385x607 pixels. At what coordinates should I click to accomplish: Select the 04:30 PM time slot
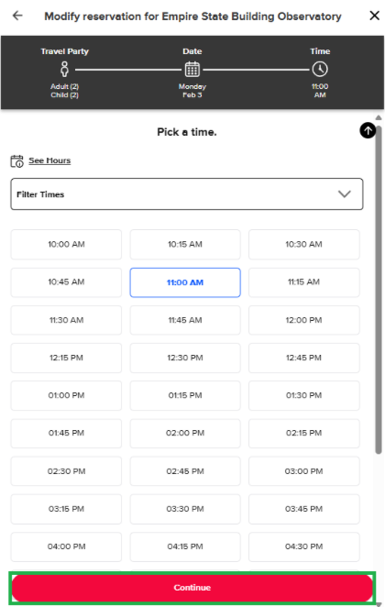pyautogui.click(x=303, y=546)
